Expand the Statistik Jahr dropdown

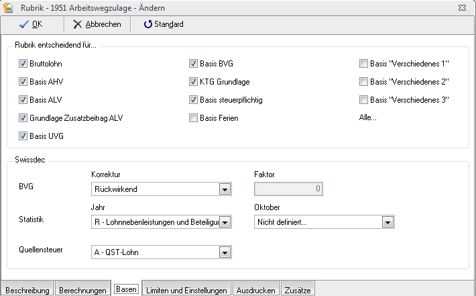point(225,222)
